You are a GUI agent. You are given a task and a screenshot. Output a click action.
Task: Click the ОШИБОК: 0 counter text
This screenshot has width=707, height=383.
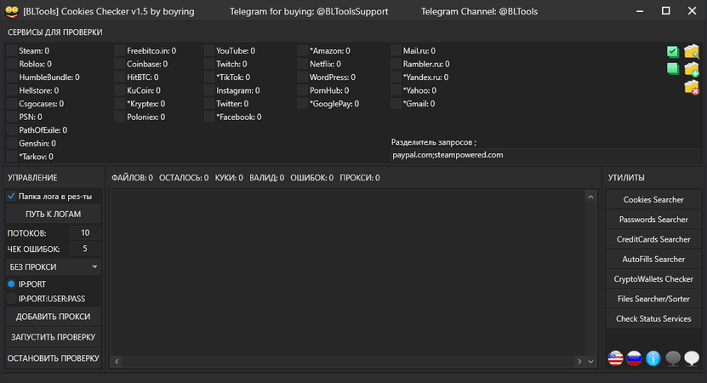point(311,178)
